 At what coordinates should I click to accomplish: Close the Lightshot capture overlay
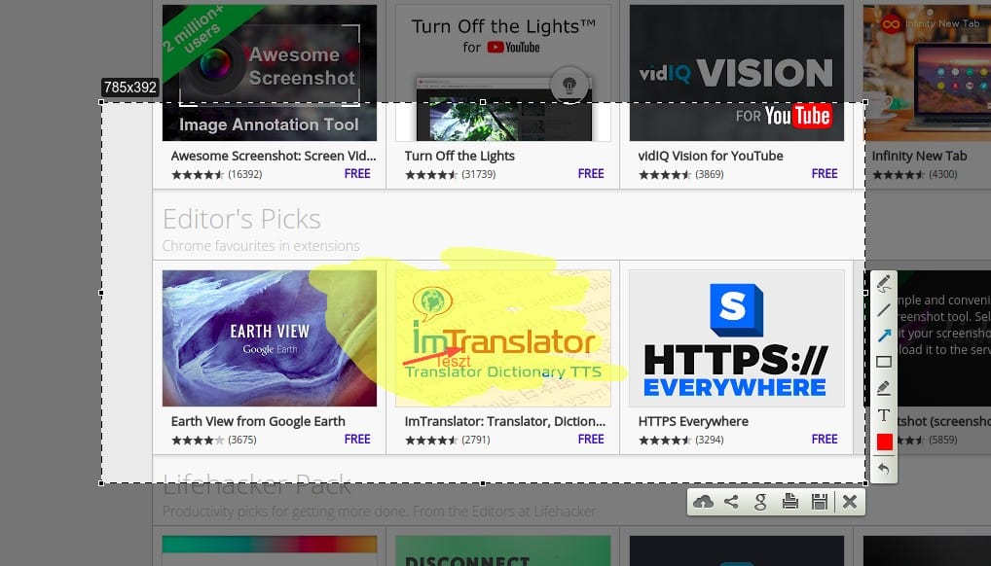tap(850, 502)
